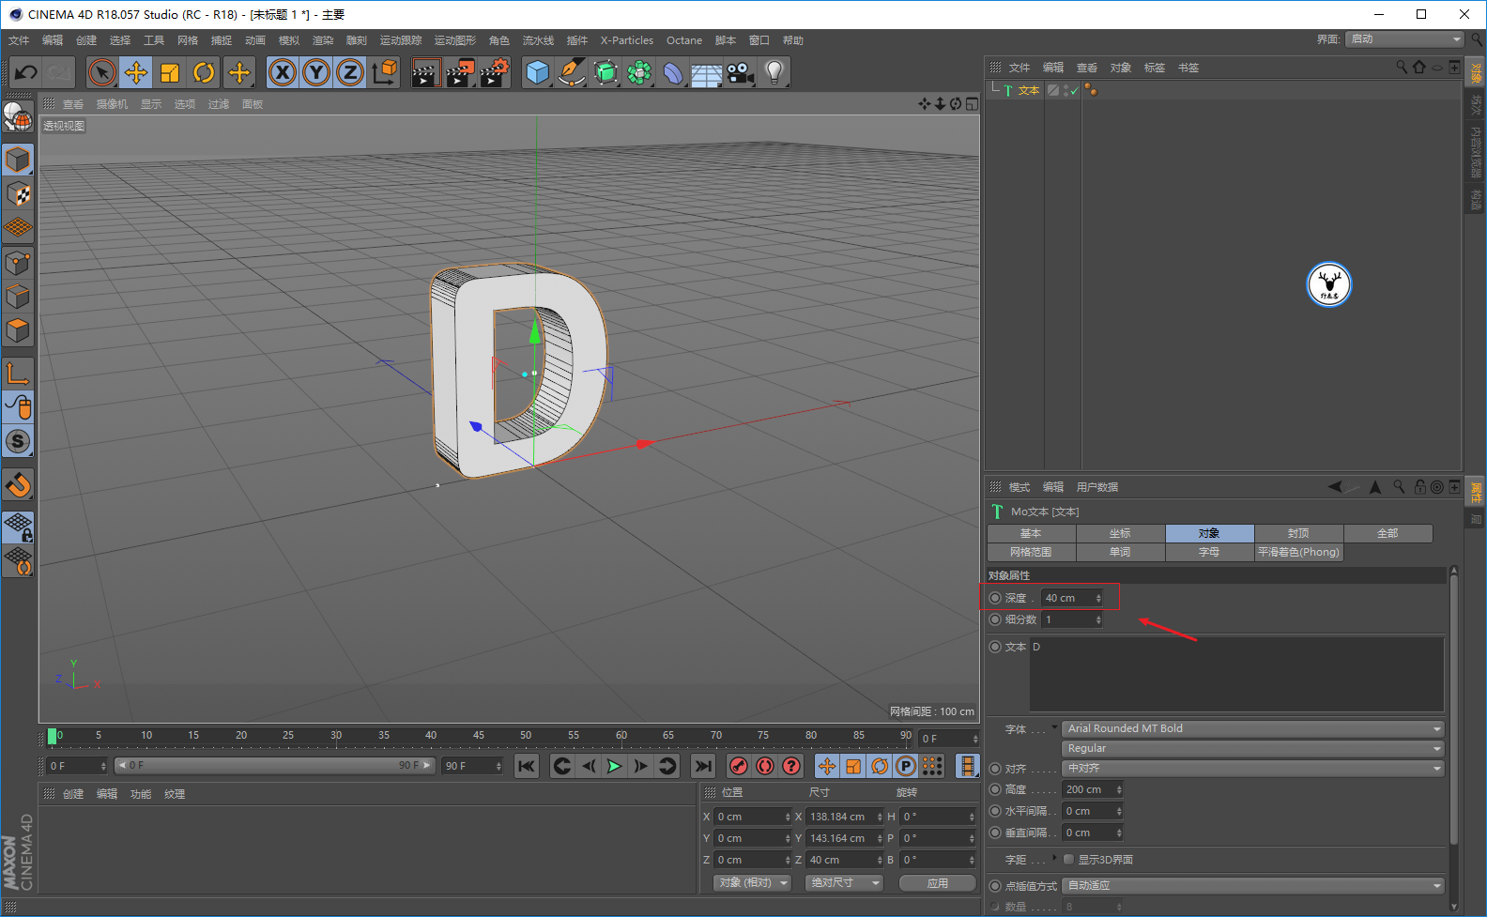Toggle animation circle for 细分数
Image resolution: width=1487 pixels, height=917 pixels.
[995, 619]
